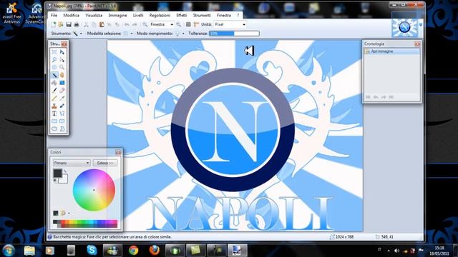Select the Rectangle shape tool
458x257 pixels.
tap(54, 121)
